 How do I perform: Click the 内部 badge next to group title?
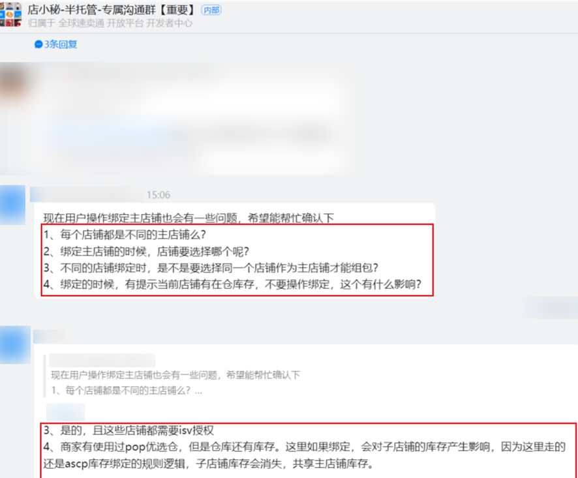(211, 10)
